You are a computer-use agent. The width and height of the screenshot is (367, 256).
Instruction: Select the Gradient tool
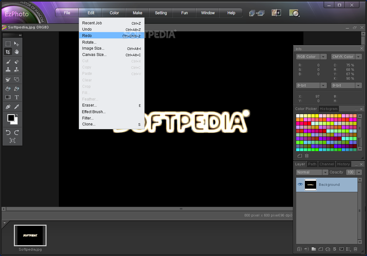tap(8, 97)
